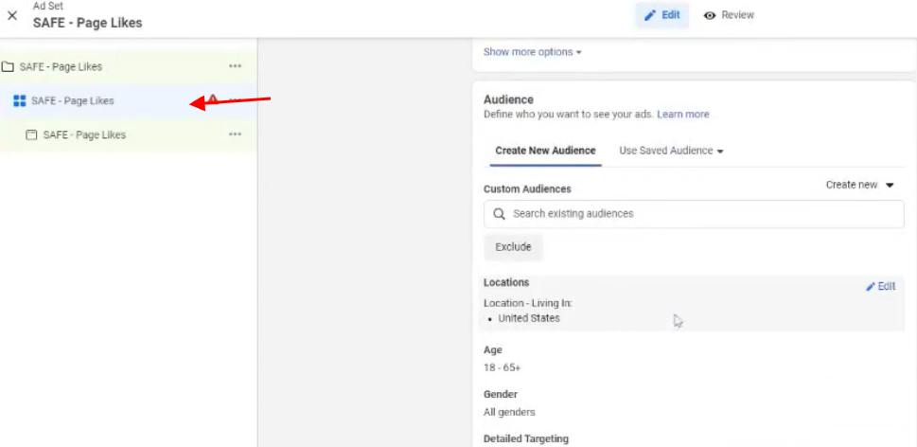
Task: Select the Create New Audience tab
Action: [546, 151]
